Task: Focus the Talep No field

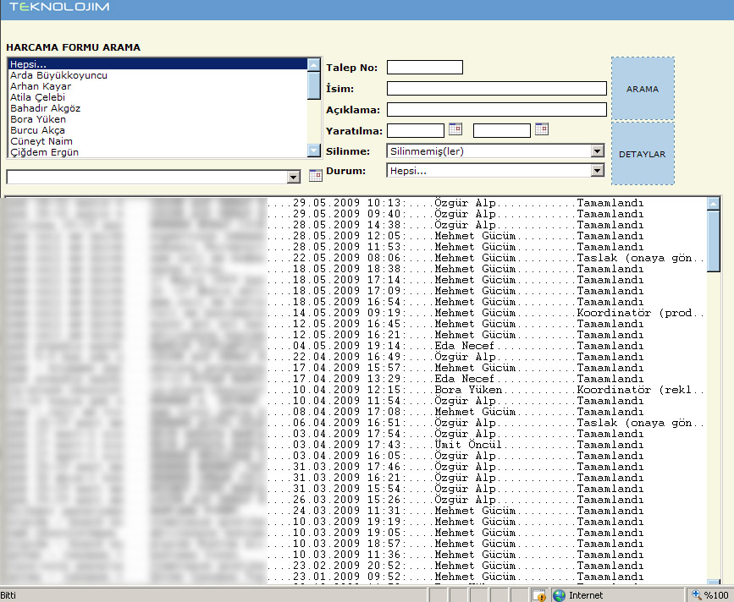Action: (425, 68)
